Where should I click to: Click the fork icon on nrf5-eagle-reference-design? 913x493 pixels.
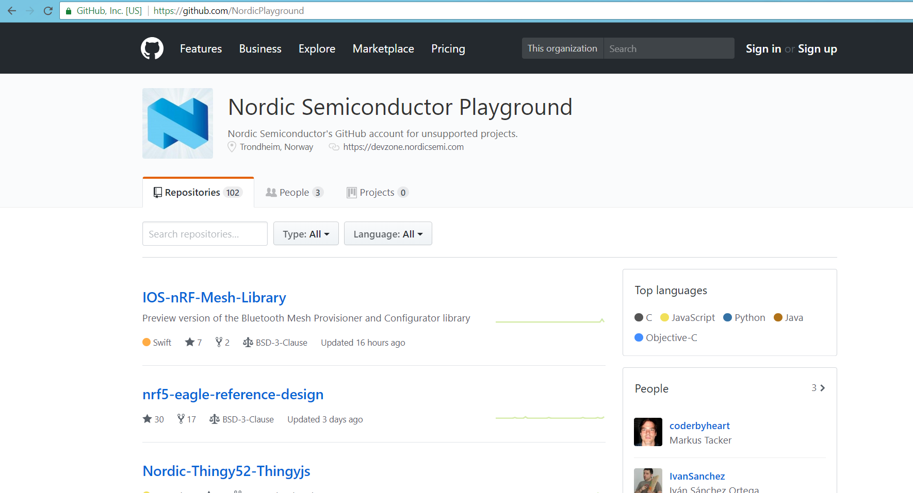click(181, 419)
